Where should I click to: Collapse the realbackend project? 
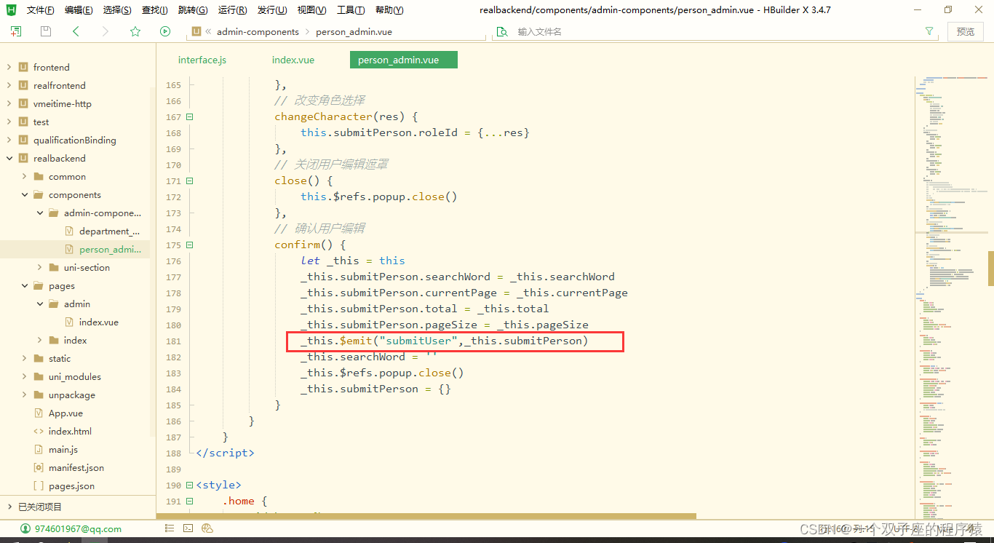9,158
